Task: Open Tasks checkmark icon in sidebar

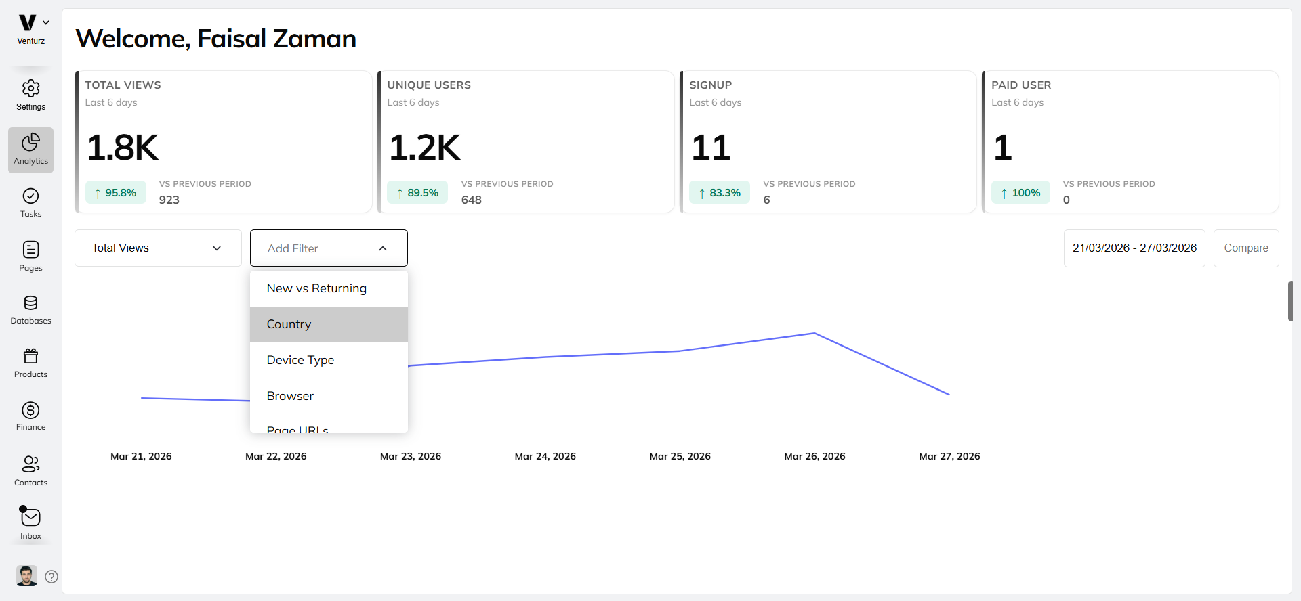Action: coord(30,196)
